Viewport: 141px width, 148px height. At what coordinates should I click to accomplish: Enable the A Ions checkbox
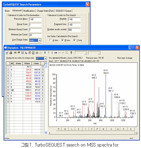pyautogui.click(x=50, y=40)
